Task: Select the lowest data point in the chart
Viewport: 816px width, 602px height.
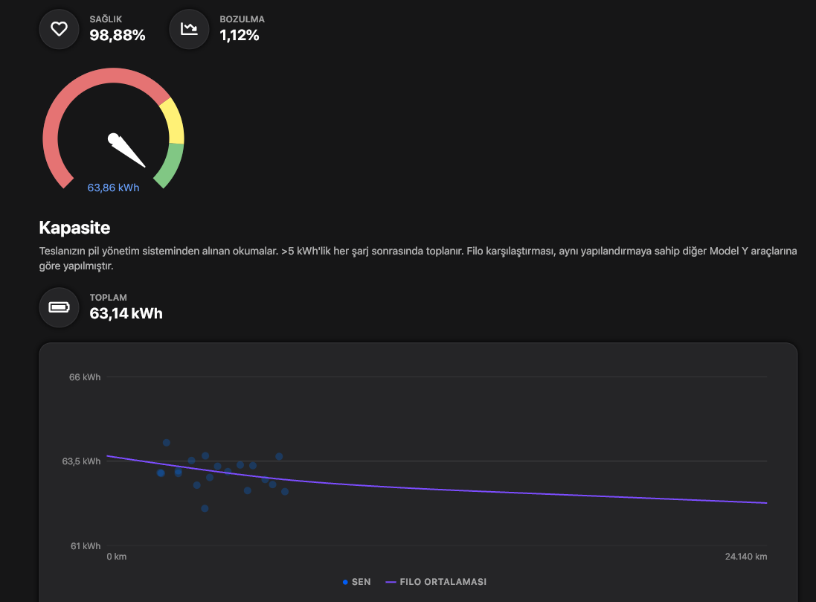Action: click(205, 508)
